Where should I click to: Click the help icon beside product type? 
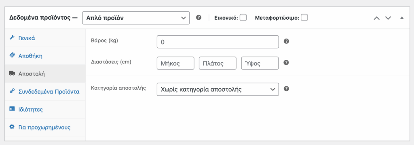(199, 18)
